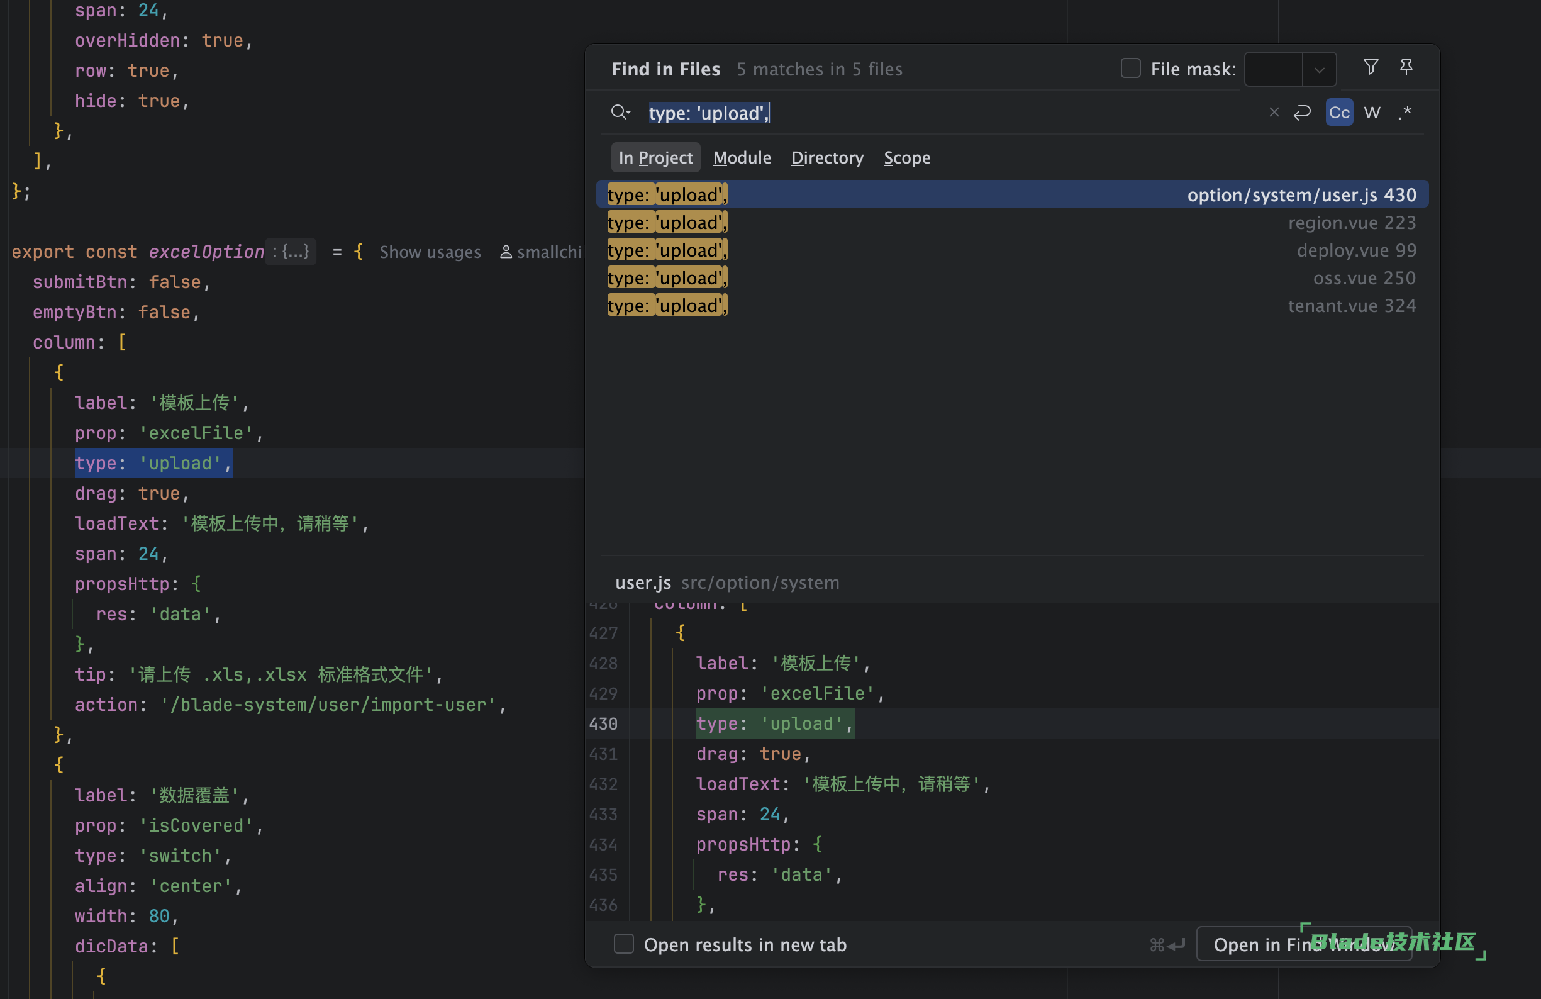Image resolution: width=1541 pixels, height=999 pixels.
Task: Switch to the Module scope tab
Action: pos(742,158)
